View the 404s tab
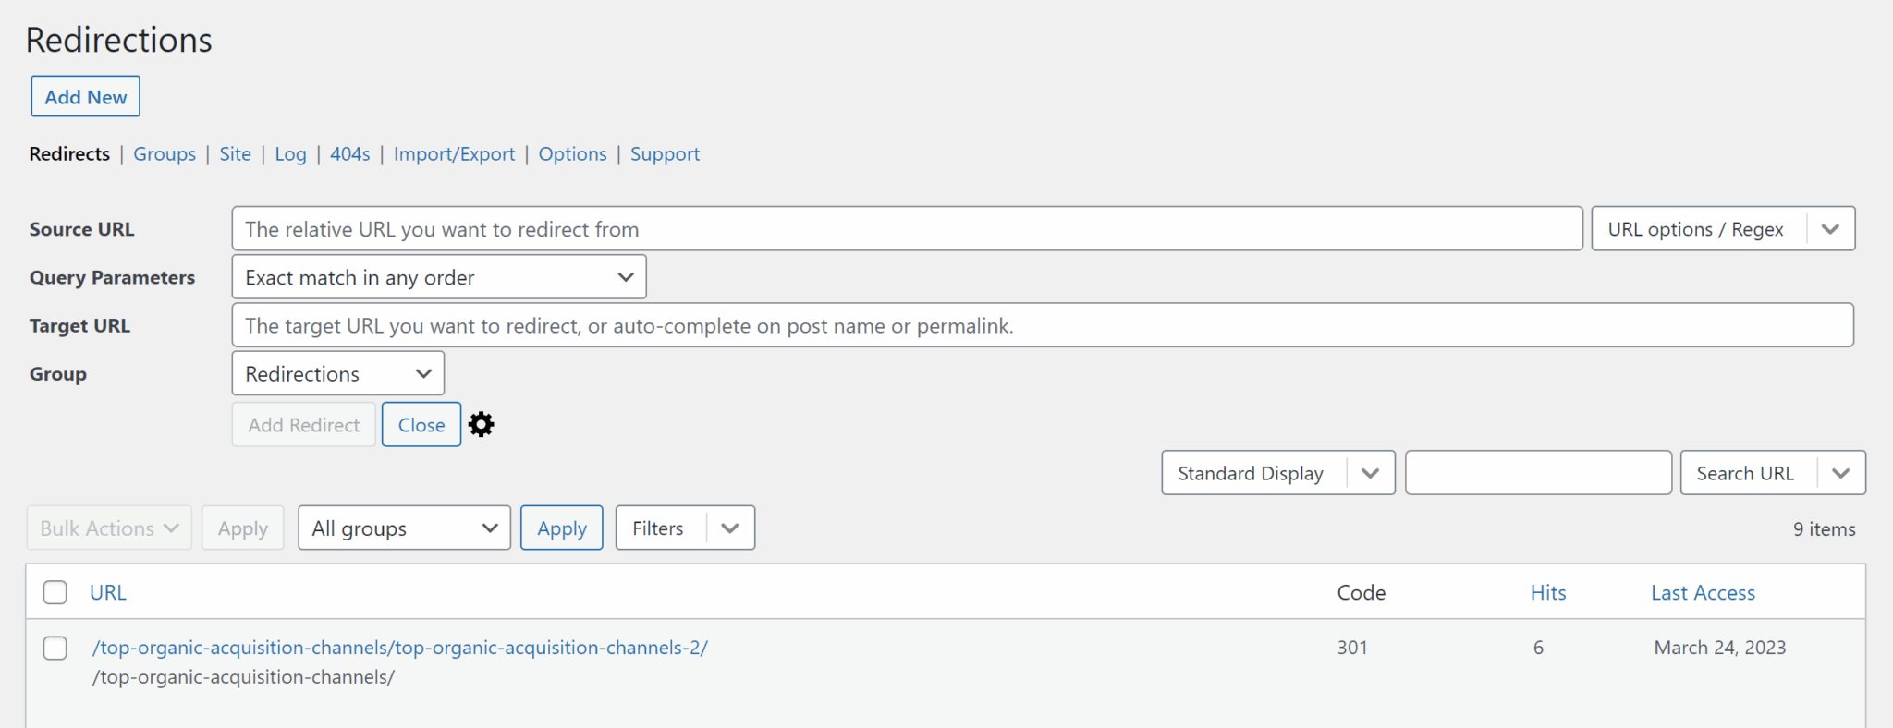 350,153
